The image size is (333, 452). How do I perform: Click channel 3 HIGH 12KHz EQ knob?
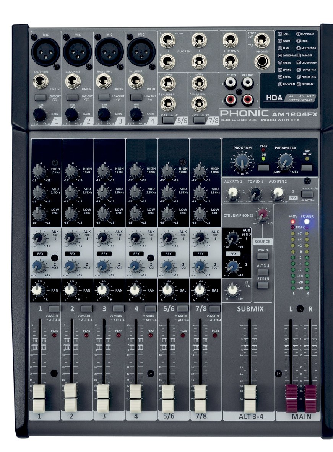(102, 169)
